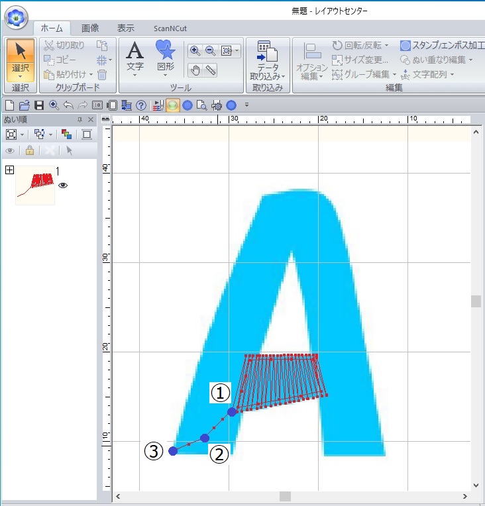Image resolution: width=485 pixels, height=506 pixels.
Task: Click the サイズ変更... button
Action: (x=360, y=60)
